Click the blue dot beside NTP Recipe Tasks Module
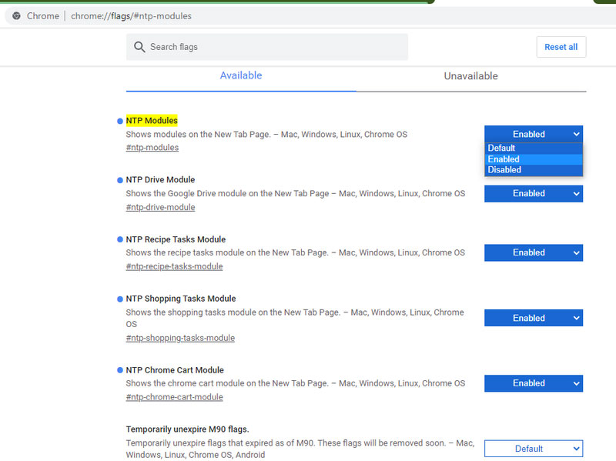Viewport: 616px width, 461px height. click(x=120, y=239)
